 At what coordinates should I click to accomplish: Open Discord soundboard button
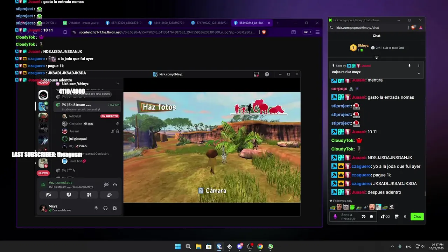(x=109, y=195)
